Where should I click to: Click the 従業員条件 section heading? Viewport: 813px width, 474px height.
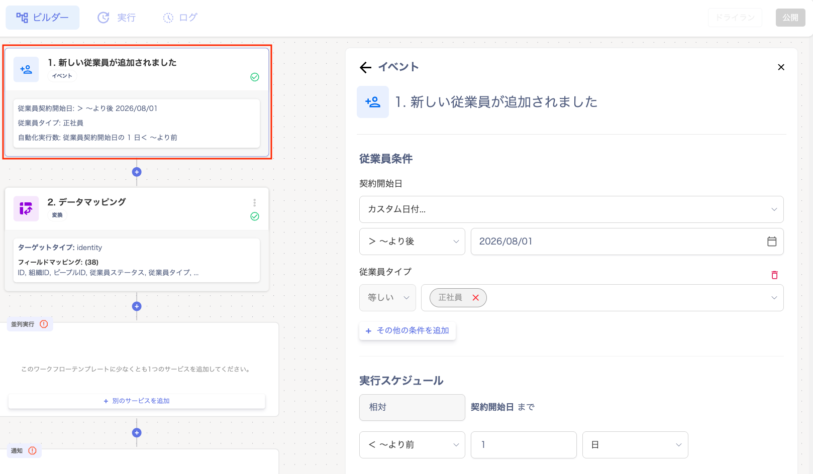click(x=386, y=159)
